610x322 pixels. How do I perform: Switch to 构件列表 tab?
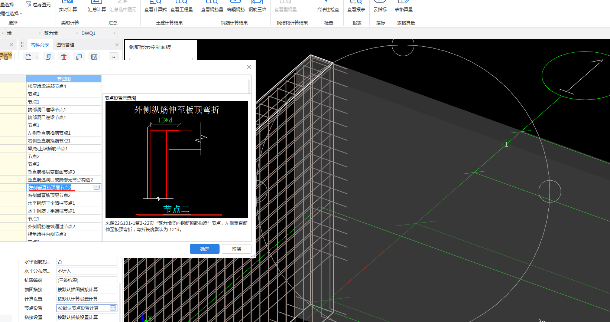(x=40, y=45)
